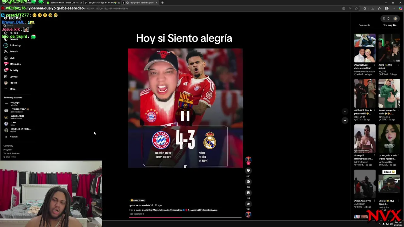Viewport: 404px width, 227px height.
Task: Seek on the red video progress bar
Action: 185,217
